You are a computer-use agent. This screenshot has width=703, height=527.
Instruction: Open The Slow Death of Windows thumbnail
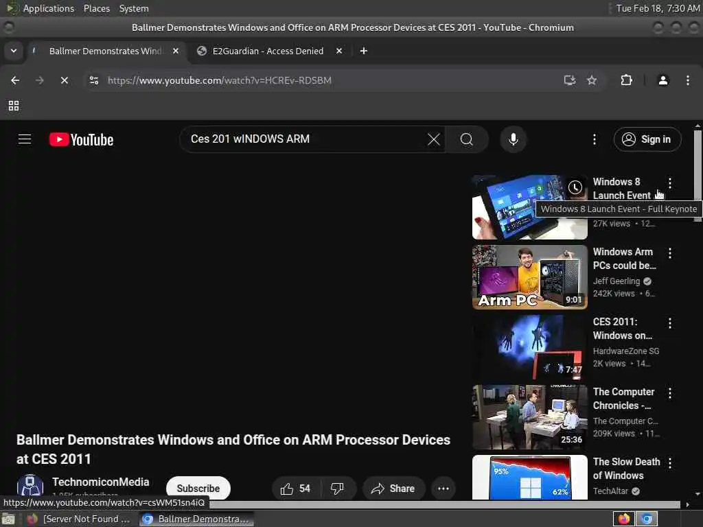pyautogui.click(x=529, y=478)
